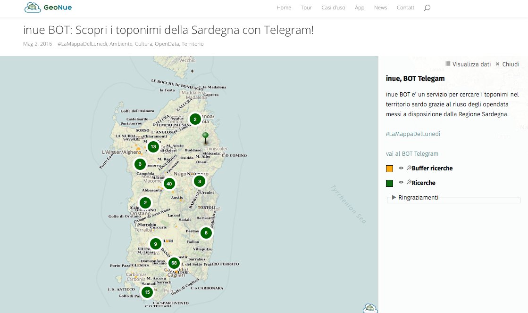Image resolution: width=528 pixels, height=313 pixels.
Task: Go to the Home menu item
Action: [284, 8]
